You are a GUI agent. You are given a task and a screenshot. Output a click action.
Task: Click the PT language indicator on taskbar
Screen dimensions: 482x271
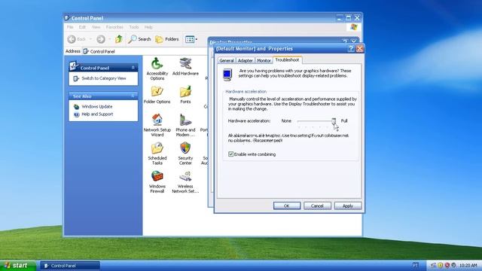tap(415, 265)
